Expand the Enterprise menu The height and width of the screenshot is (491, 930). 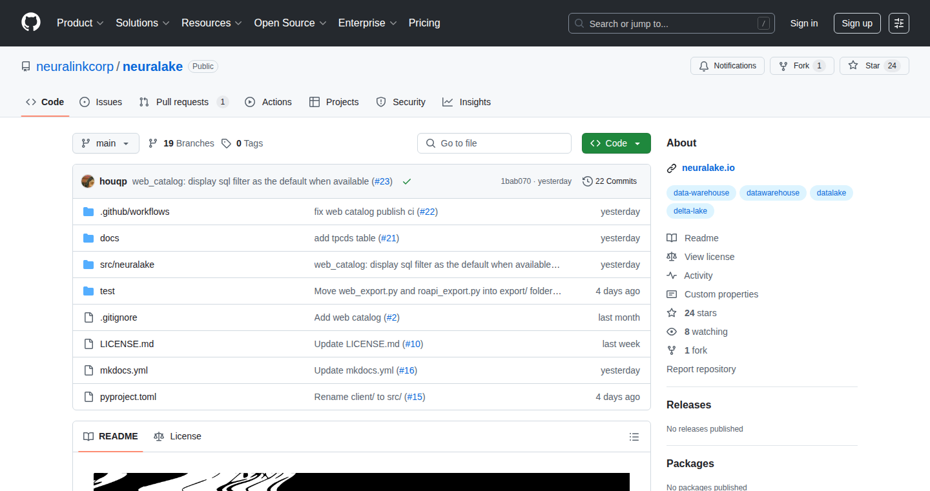[367, 23]
